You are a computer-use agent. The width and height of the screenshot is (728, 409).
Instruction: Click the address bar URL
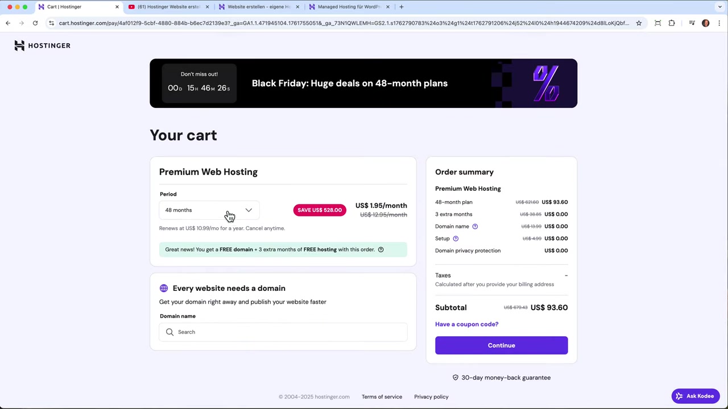pos(344,23)
